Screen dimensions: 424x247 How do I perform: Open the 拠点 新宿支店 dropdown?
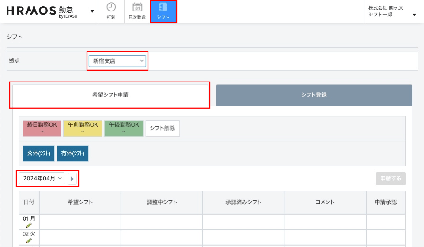click(117, 61)
